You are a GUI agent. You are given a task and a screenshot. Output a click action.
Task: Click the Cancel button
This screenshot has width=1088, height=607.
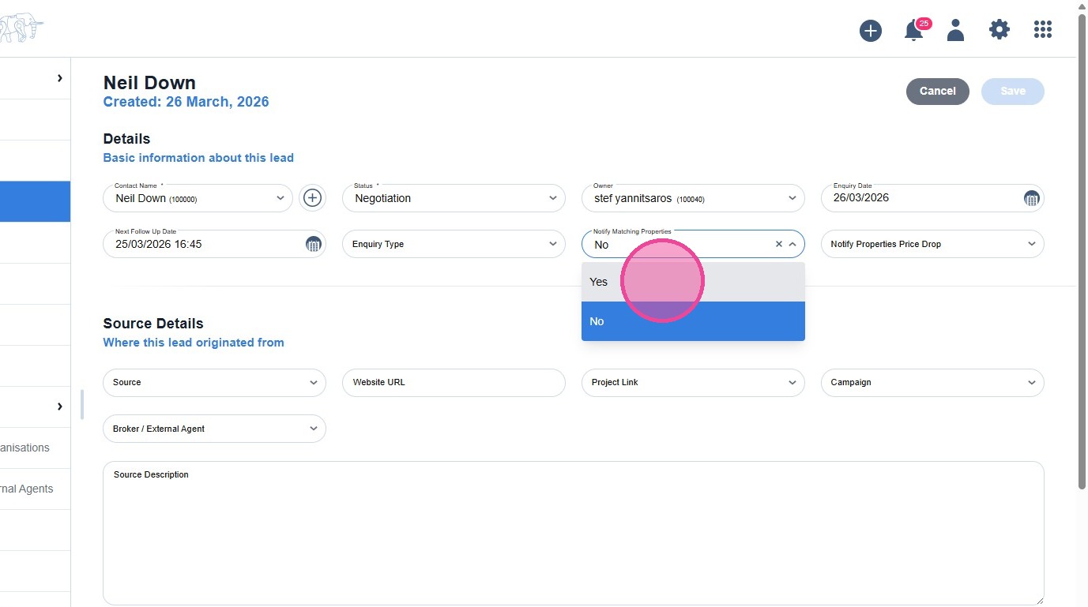click(x=938, y=91)
